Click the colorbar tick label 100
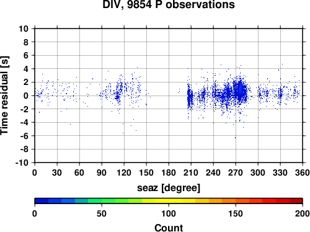310x232 pixels. [169, 213]
